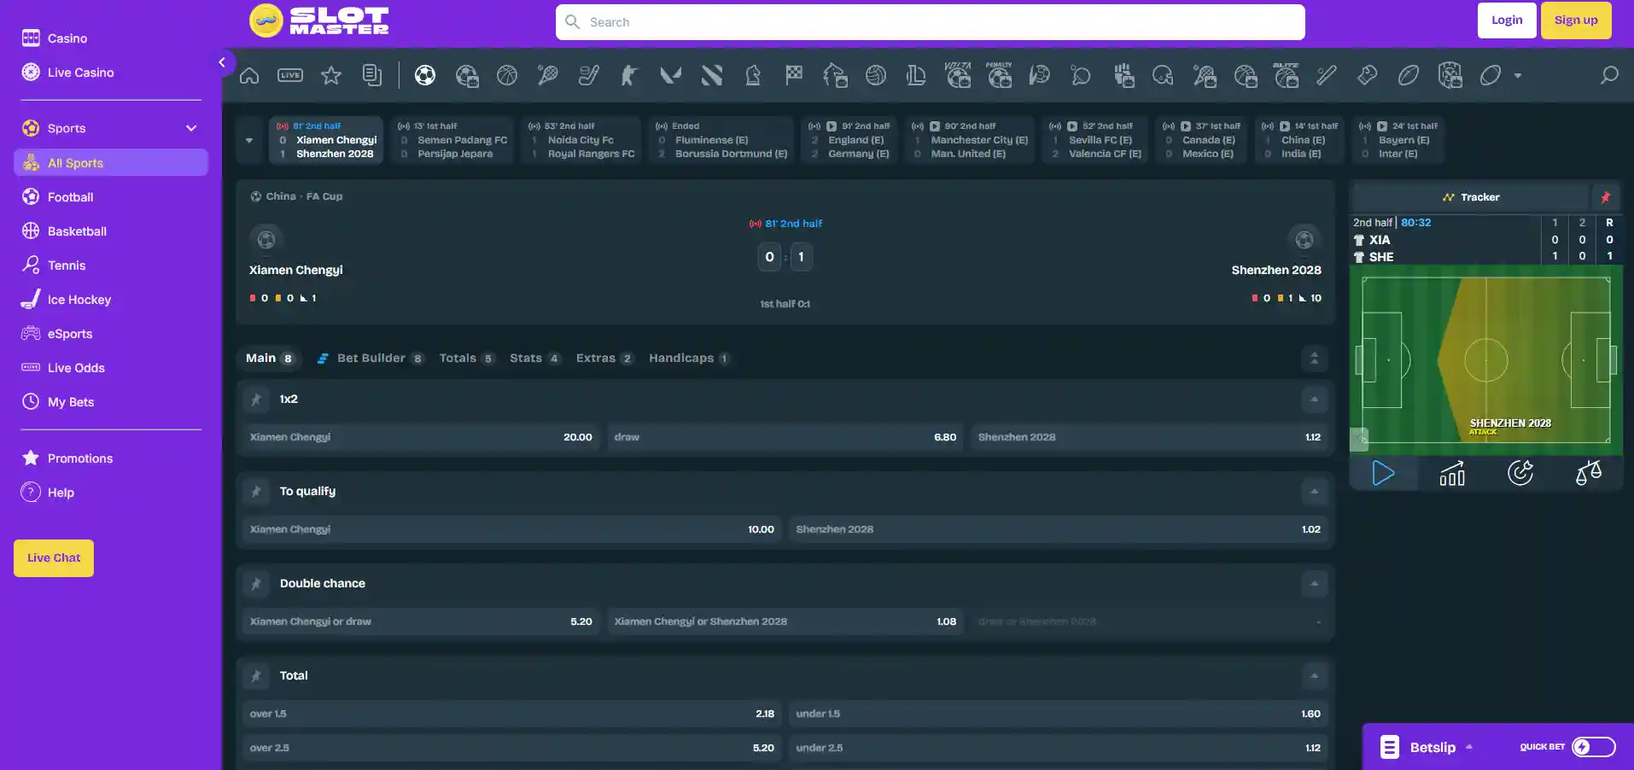This screenshot has height=770, width=1634.
Task: Open the Penalty football icon
Action: (999, 76)
